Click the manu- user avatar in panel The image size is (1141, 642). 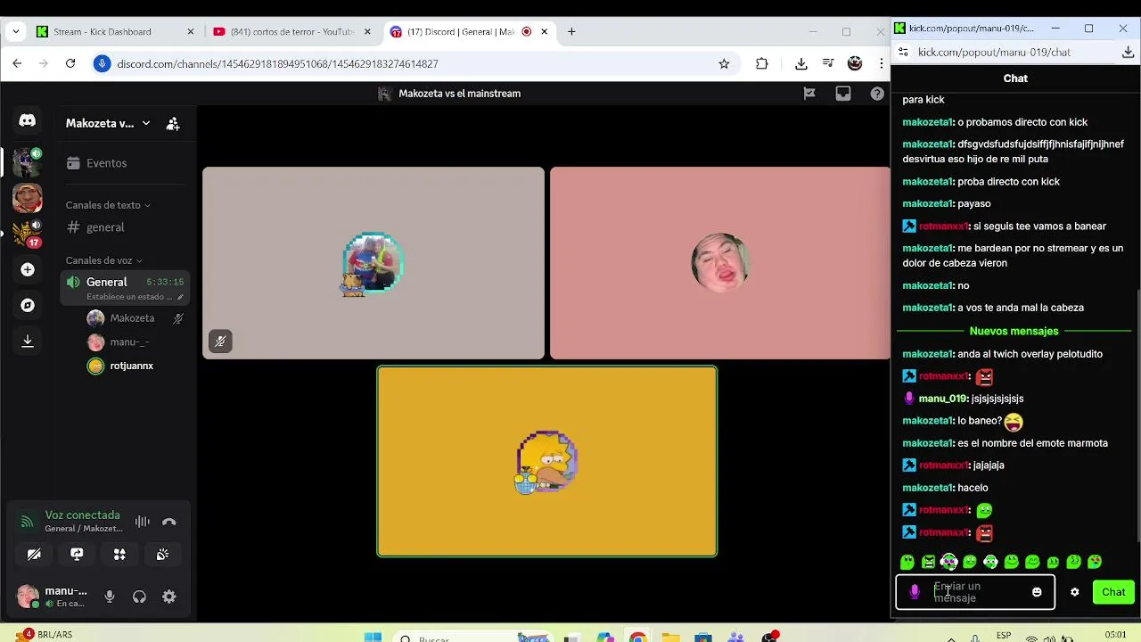coord(28,597)
